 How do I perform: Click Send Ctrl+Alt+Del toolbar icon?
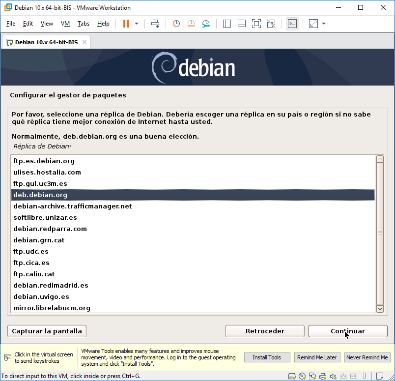(155, 24)
